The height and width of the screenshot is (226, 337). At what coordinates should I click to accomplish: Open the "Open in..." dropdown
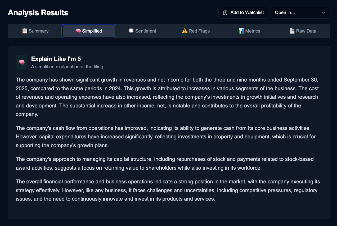point(300,13)
